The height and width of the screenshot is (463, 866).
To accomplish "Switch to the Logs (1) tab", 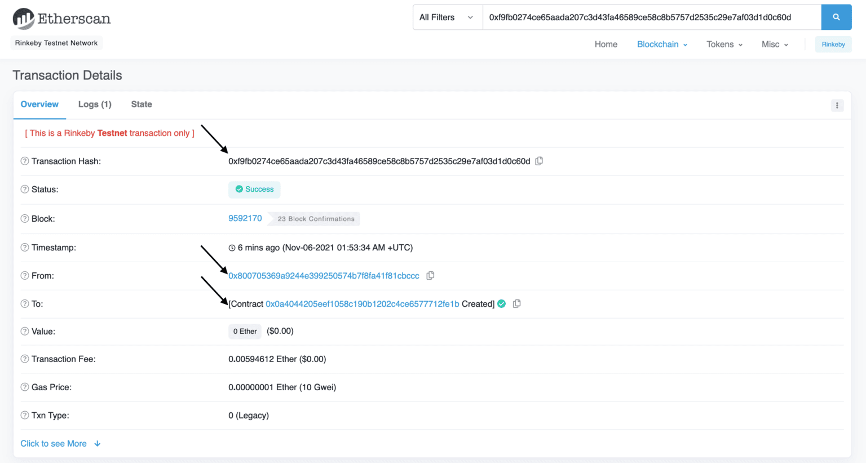I will pyautogui.click(x=95, y=104).
